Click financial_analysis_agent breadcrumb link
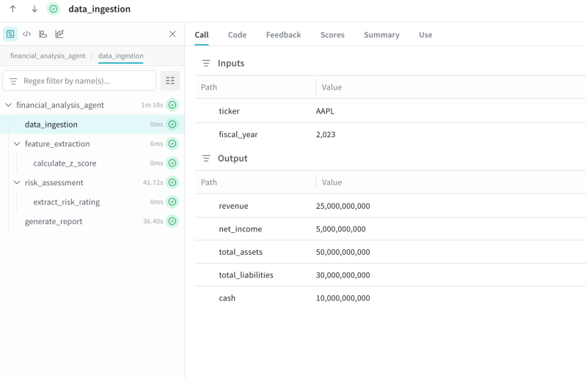This screenshot has width=586, height=378. [48, 56]
